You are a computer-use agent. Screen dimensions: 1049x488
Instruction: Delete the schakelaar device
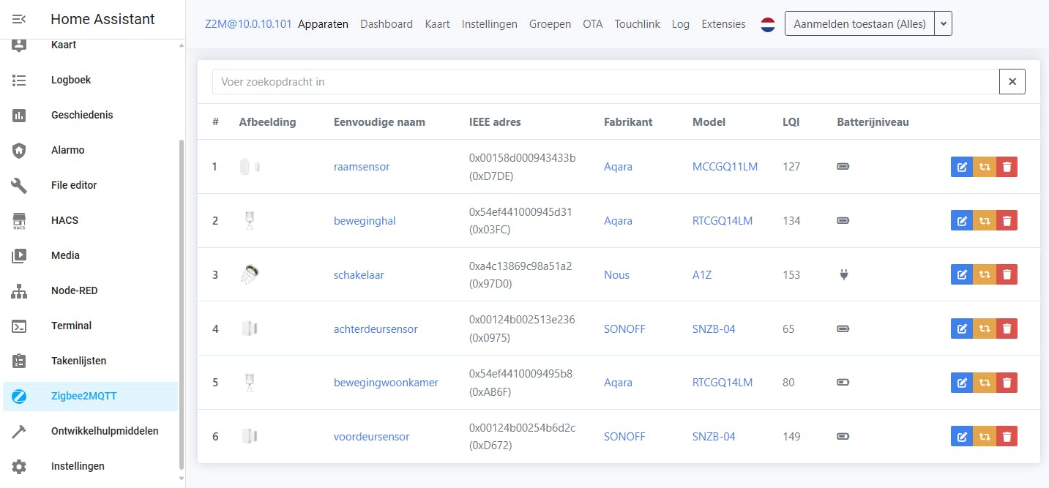1007,275
